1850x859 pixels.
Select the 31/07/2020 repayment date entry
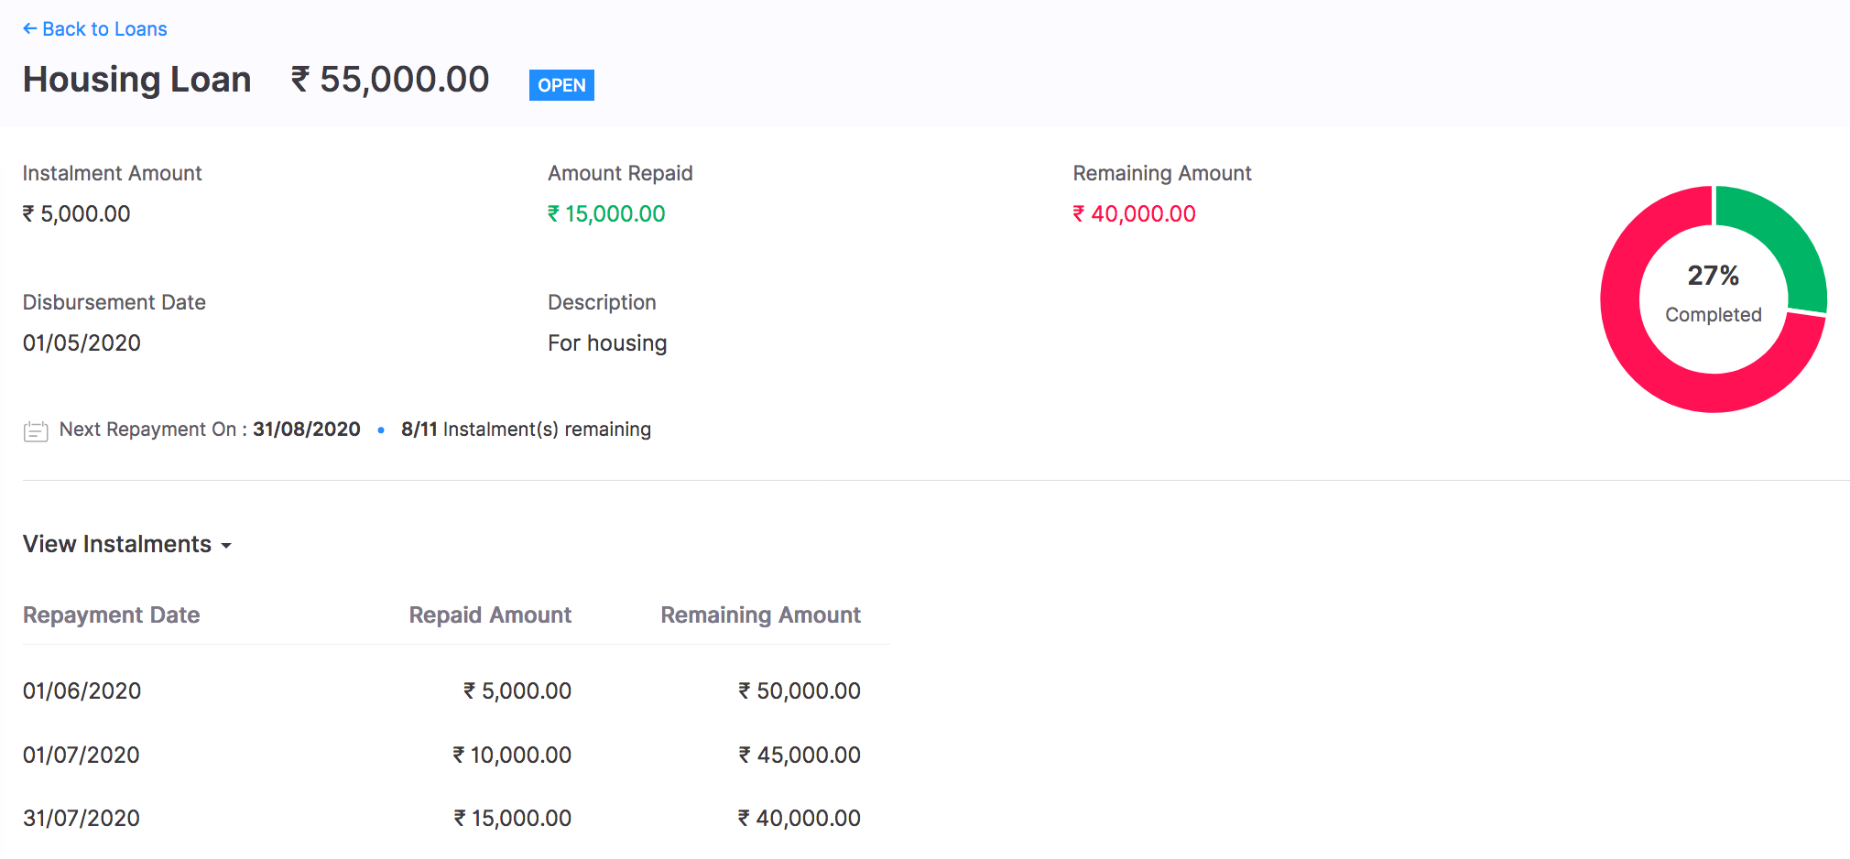tap(82, 818)
